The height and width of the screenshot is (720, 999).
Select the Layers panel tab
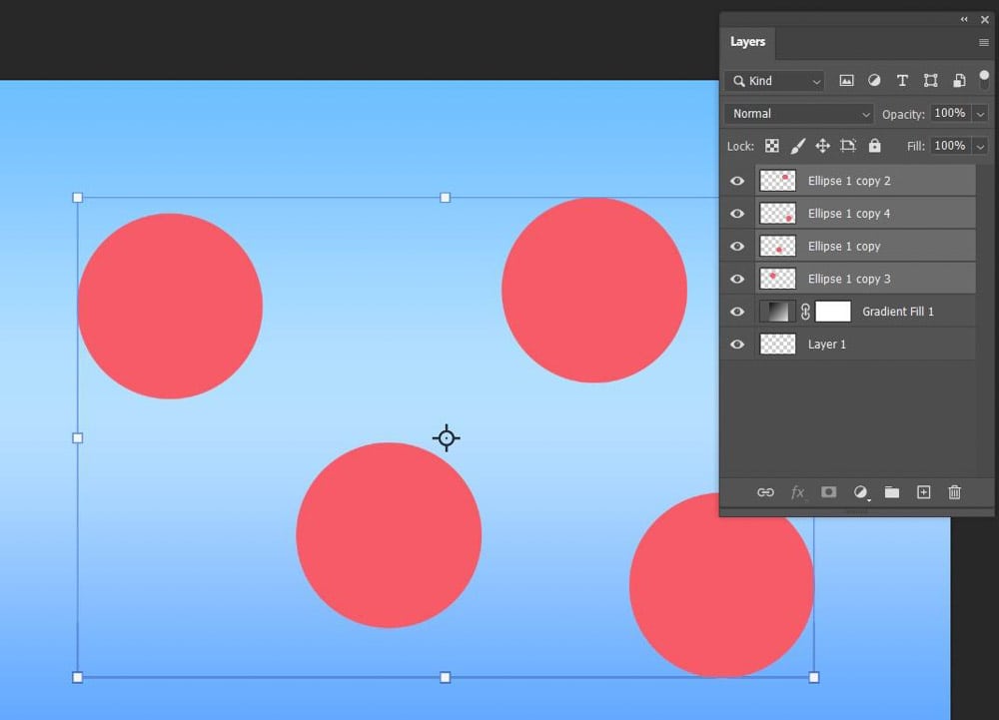pos(747,42)
